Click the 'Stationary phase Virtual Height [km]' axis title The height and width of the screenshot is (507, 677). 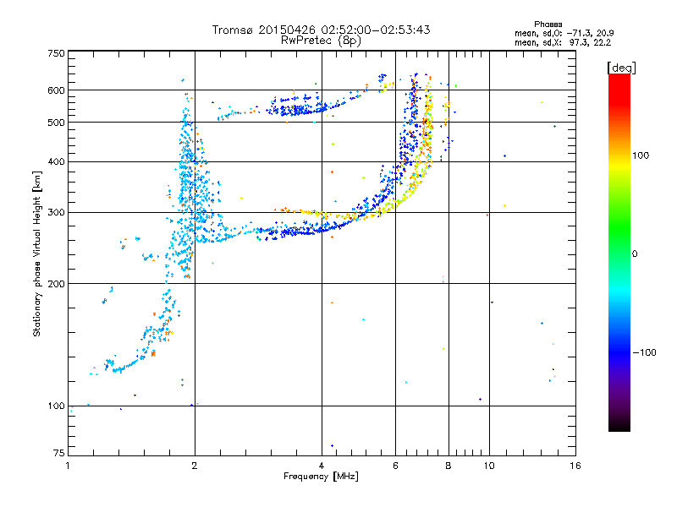(37, 253)
